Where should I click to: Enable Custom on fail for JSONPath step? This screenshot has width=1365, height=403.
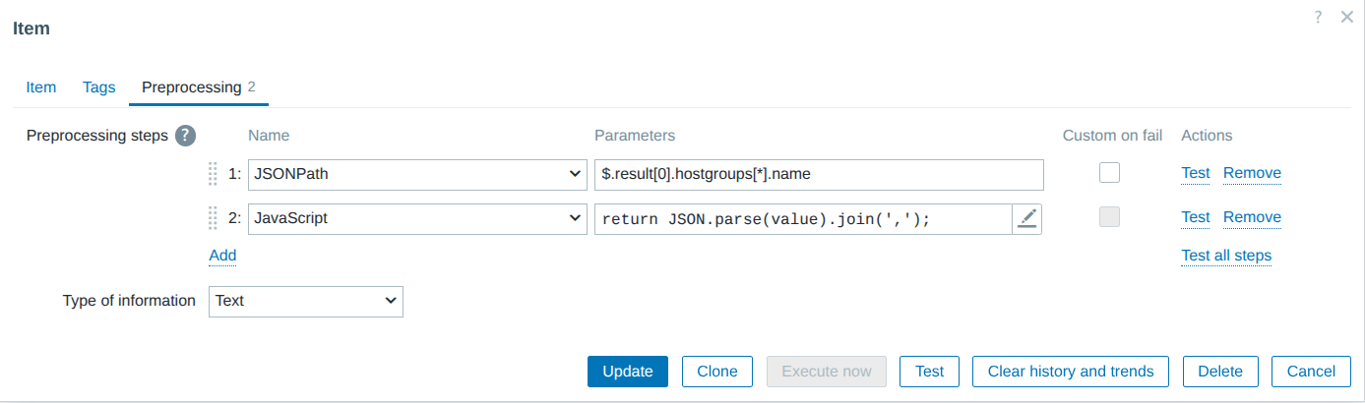tap(1110, 173)
